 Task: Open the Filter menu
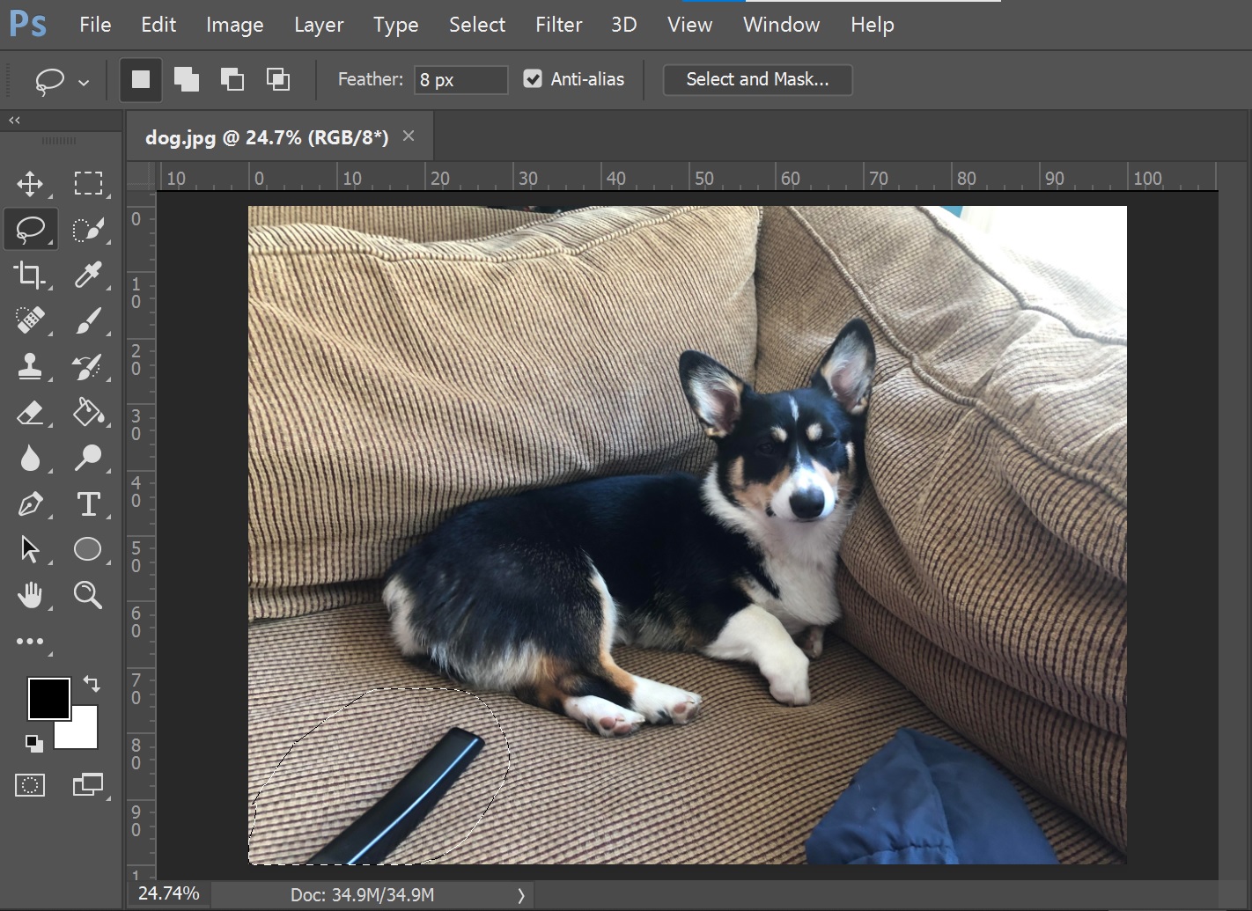pyautogui.click(x=559, y=25)
